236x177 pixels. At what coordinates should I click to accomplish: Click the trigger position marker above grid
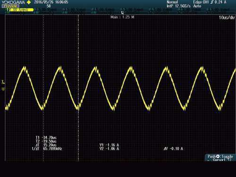(x=122, y=13)
